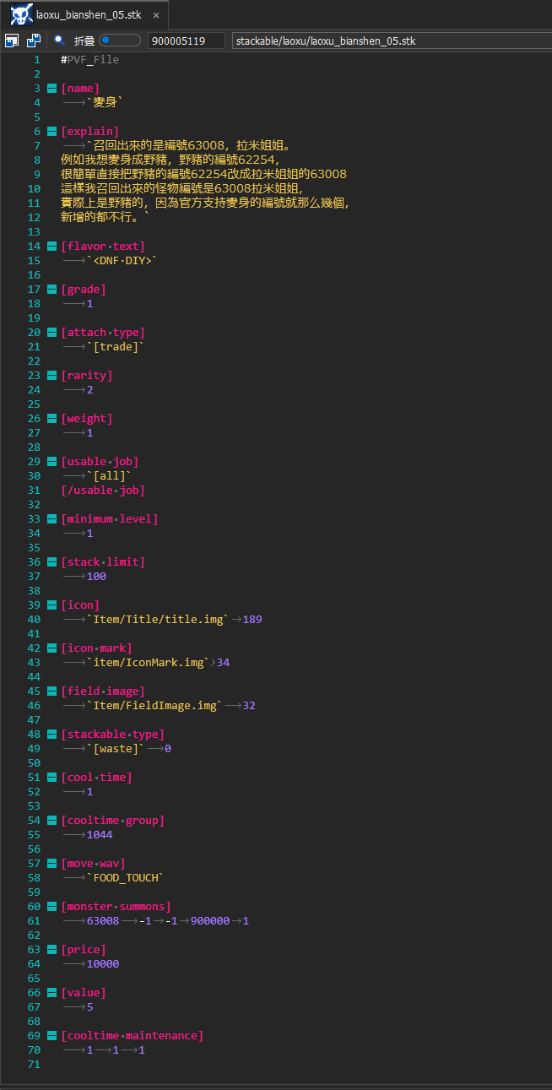
Task: Close the laoxu_bianshen_05.stk tab
Action: click(x=156, y=15)
